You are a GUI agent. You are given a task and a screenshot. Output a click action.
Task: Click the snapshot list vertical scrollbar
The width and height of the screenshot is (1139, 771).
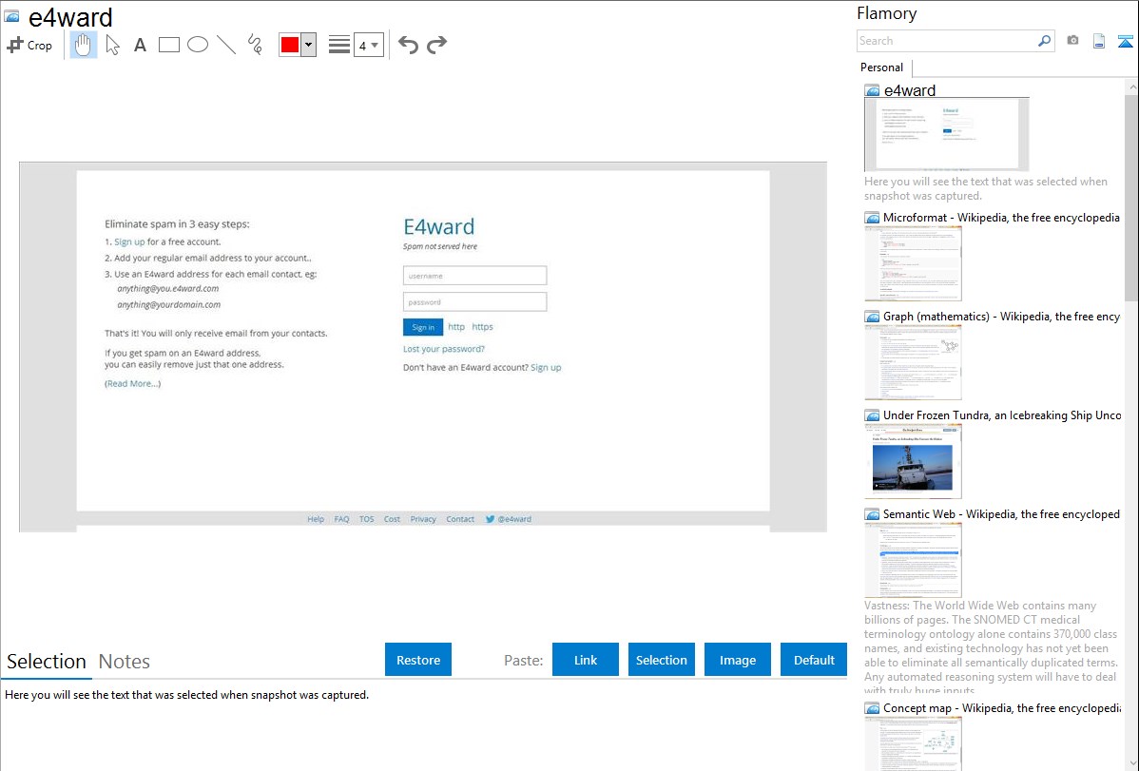pyautogui.click(x=1131, y=196)
